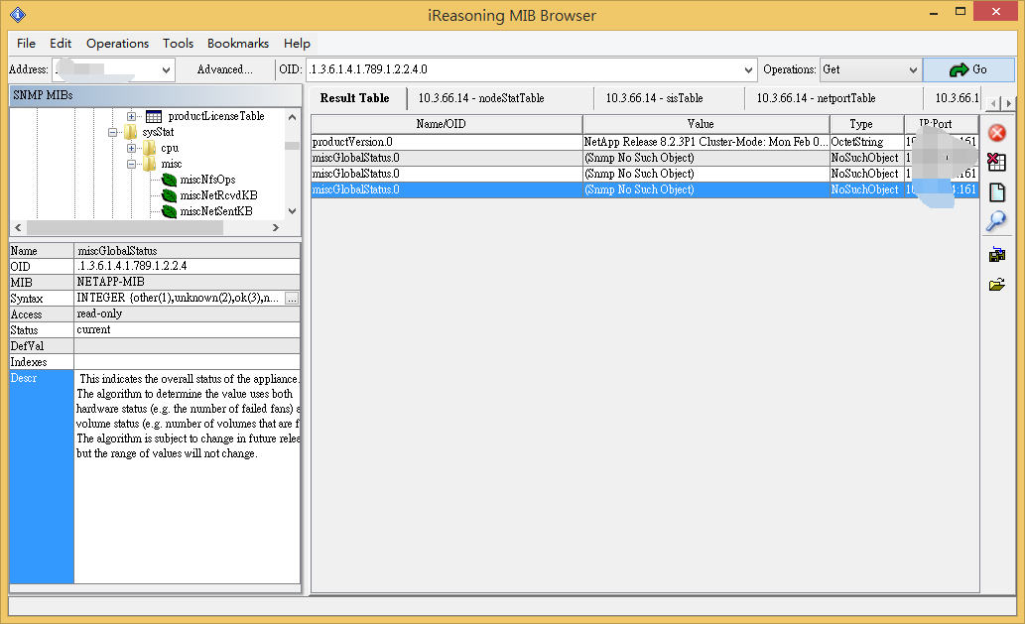Click the red Stop icon in right toolbar
This screenshot has height=624, width=1025.
[x=997, y=133]
